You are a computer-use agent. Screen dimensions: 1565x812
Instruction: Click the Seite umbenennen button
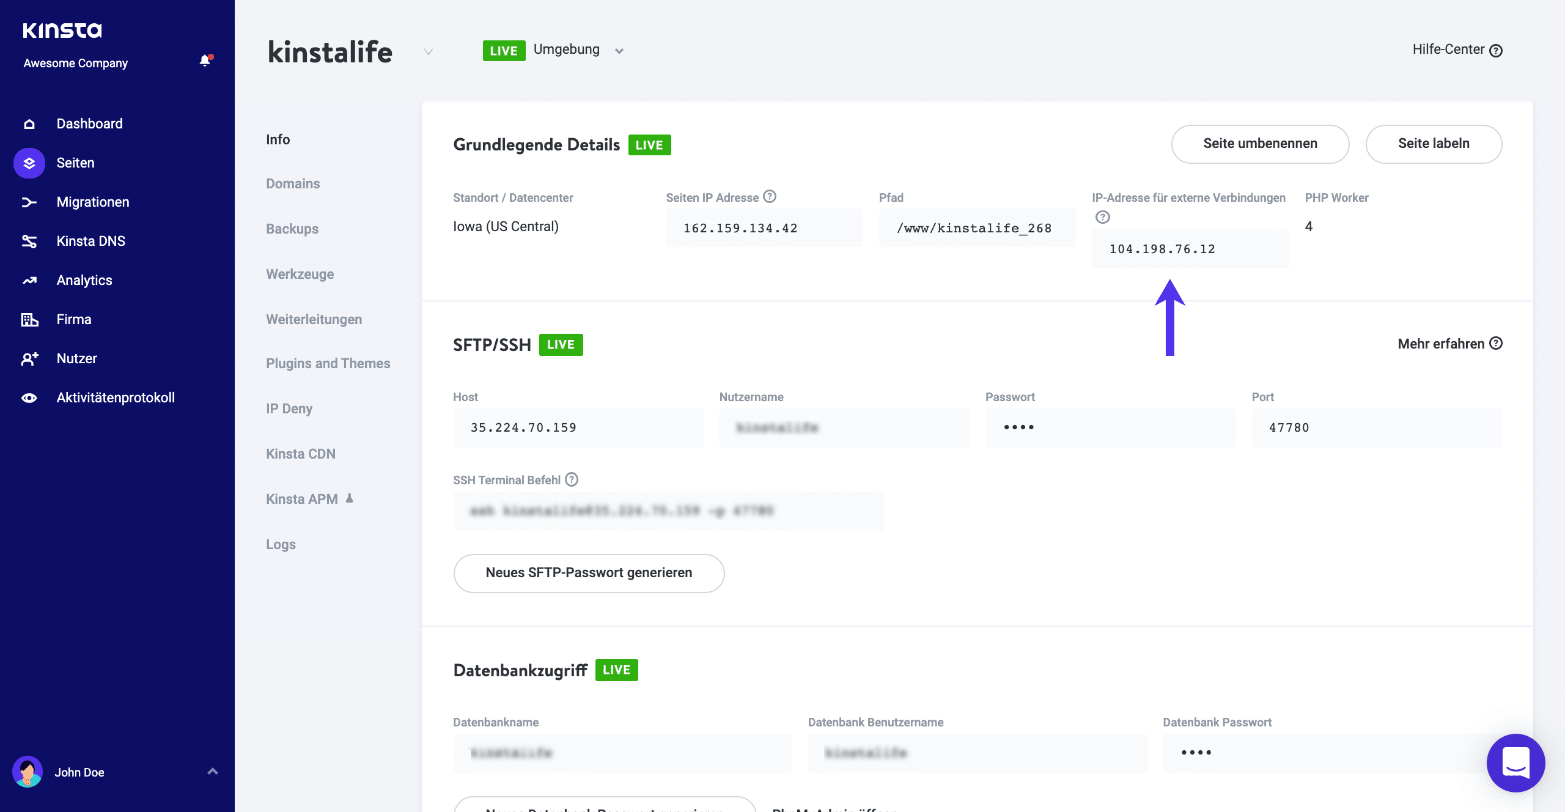(x=1259, y=144)
